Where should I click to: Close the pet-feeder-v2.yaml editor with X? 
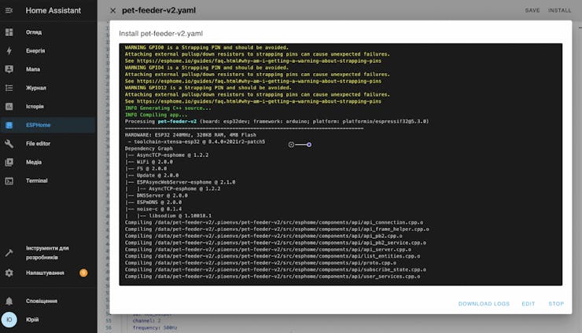pyautogui.click(x=112, y=11)
